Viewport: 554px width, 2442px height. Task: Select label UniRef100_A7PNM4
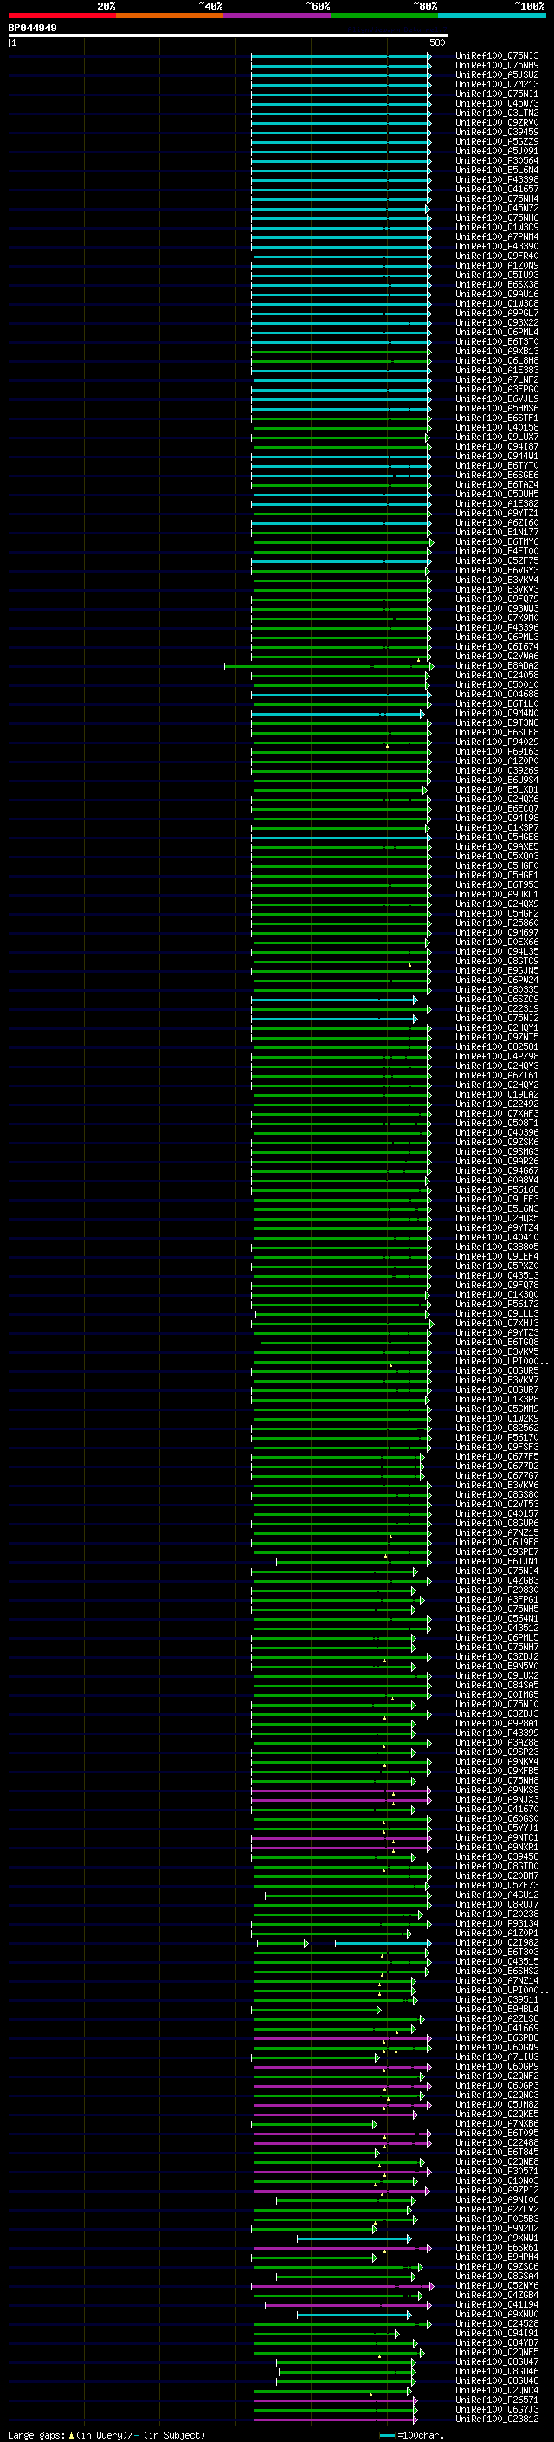pyautogui.click(x=497, y=237)
